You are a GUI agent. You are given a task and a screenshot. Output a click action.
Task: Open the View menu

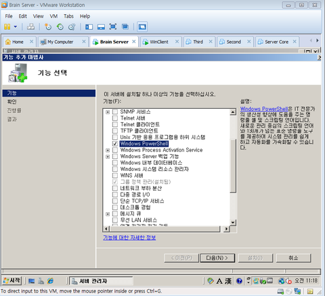coord(38,16)
